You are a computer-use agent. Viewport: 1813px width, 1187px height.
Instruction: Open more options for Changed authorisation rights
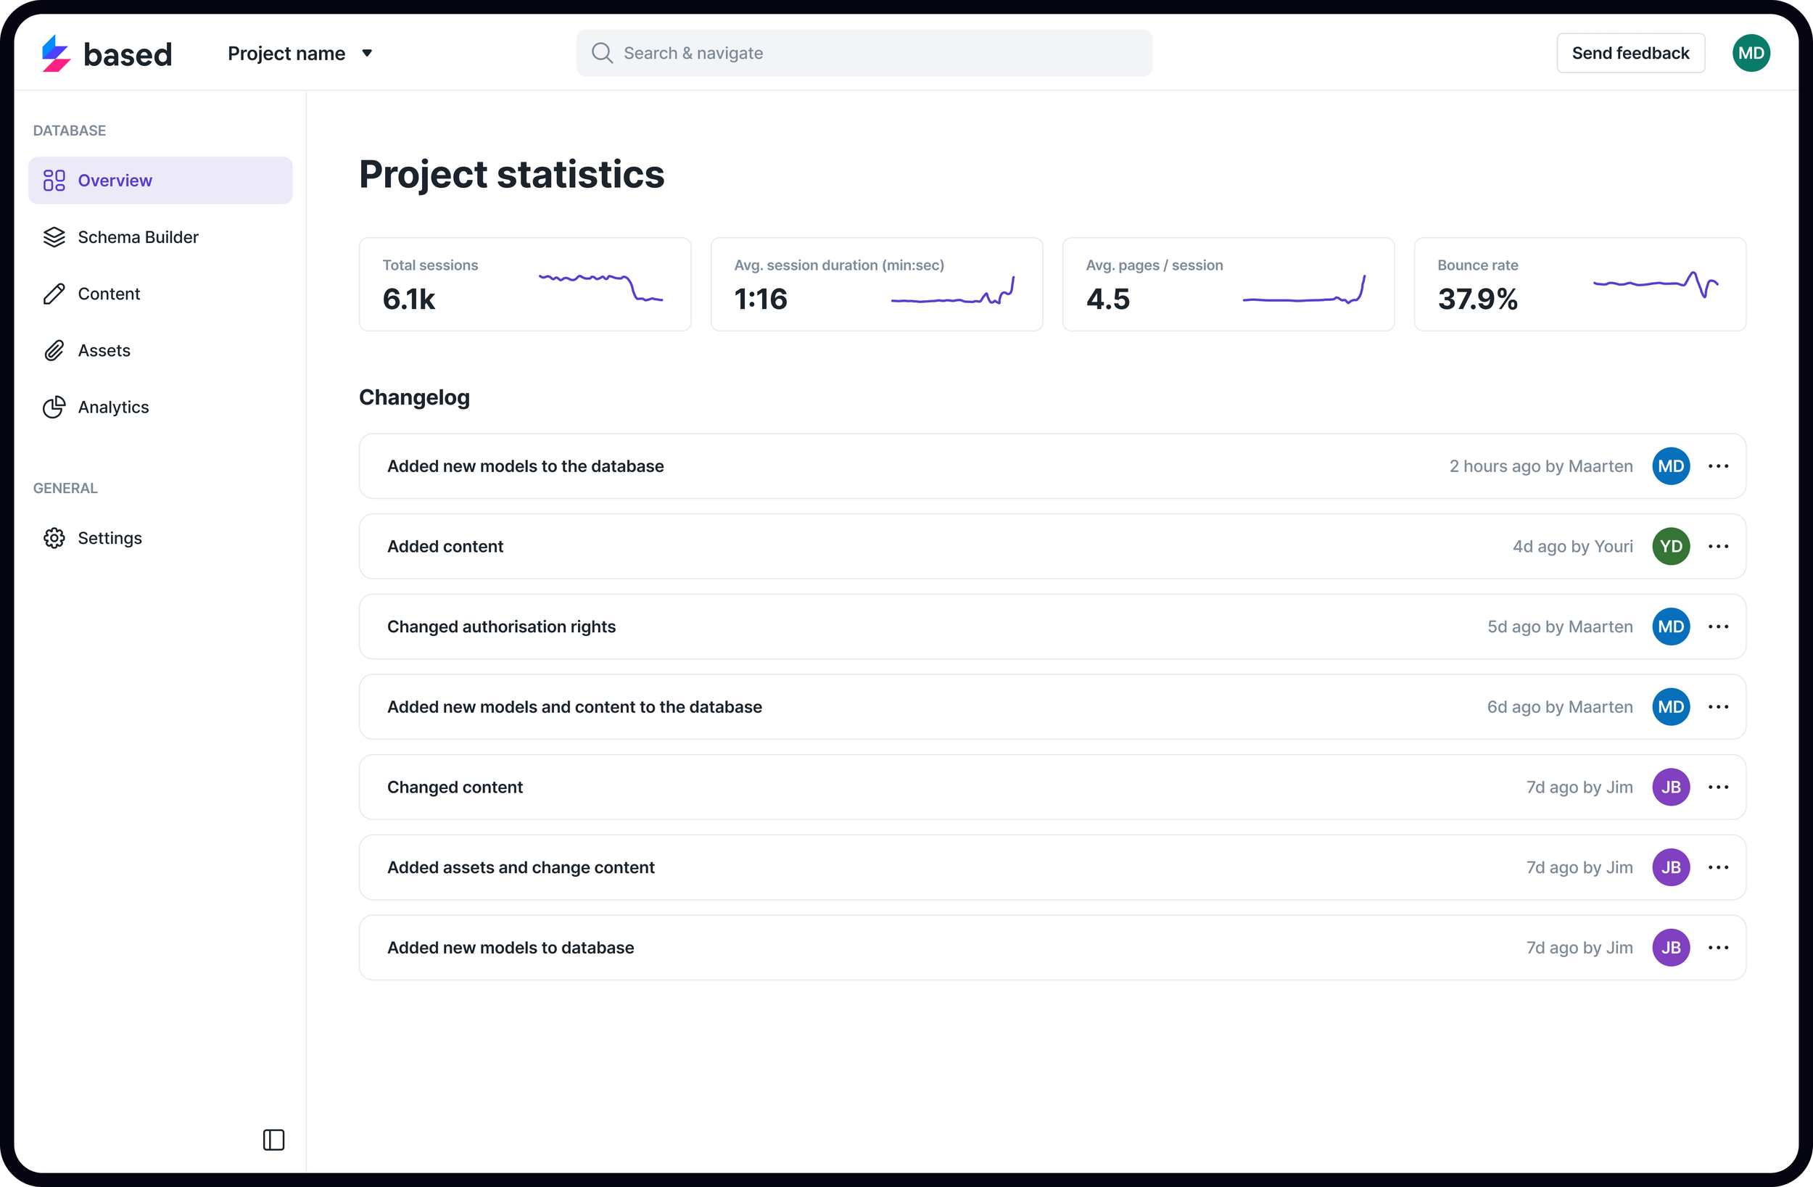point(1718,626)
